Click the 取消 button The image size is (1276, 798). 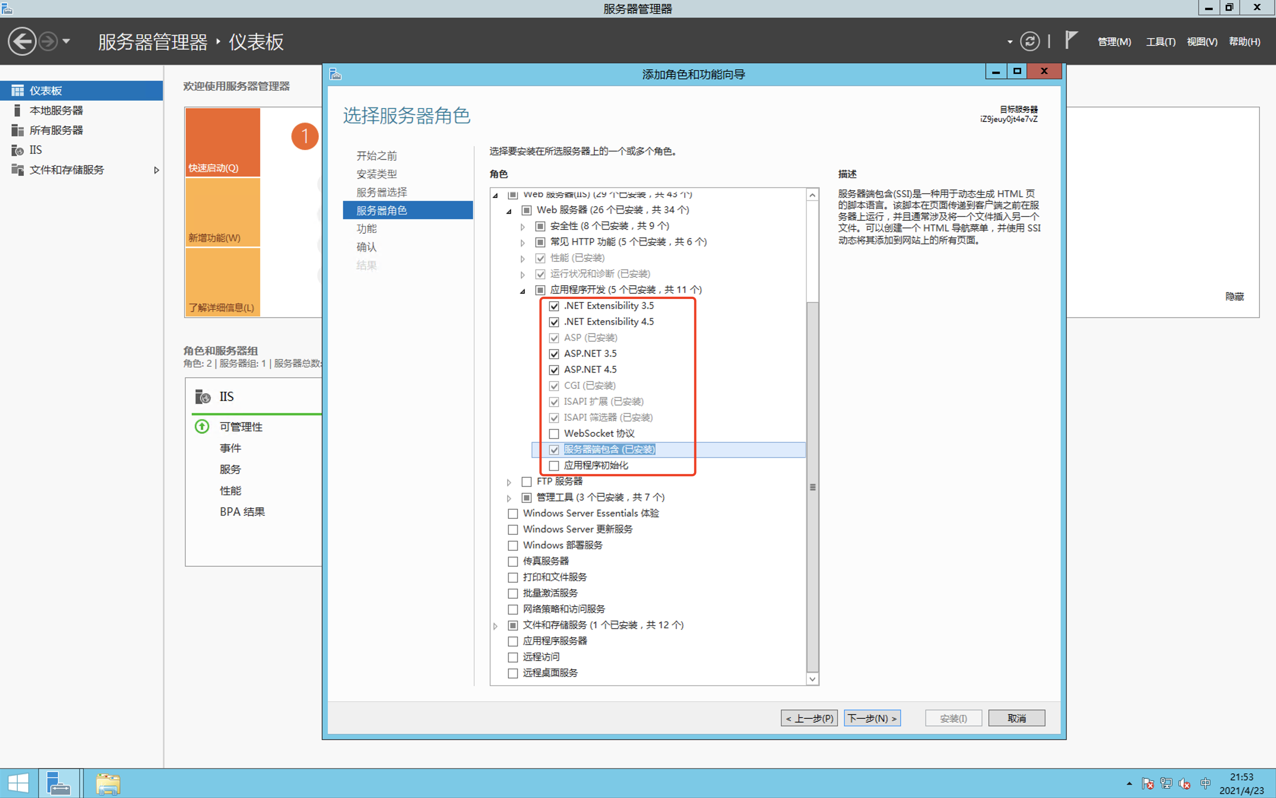(1016, 718)
